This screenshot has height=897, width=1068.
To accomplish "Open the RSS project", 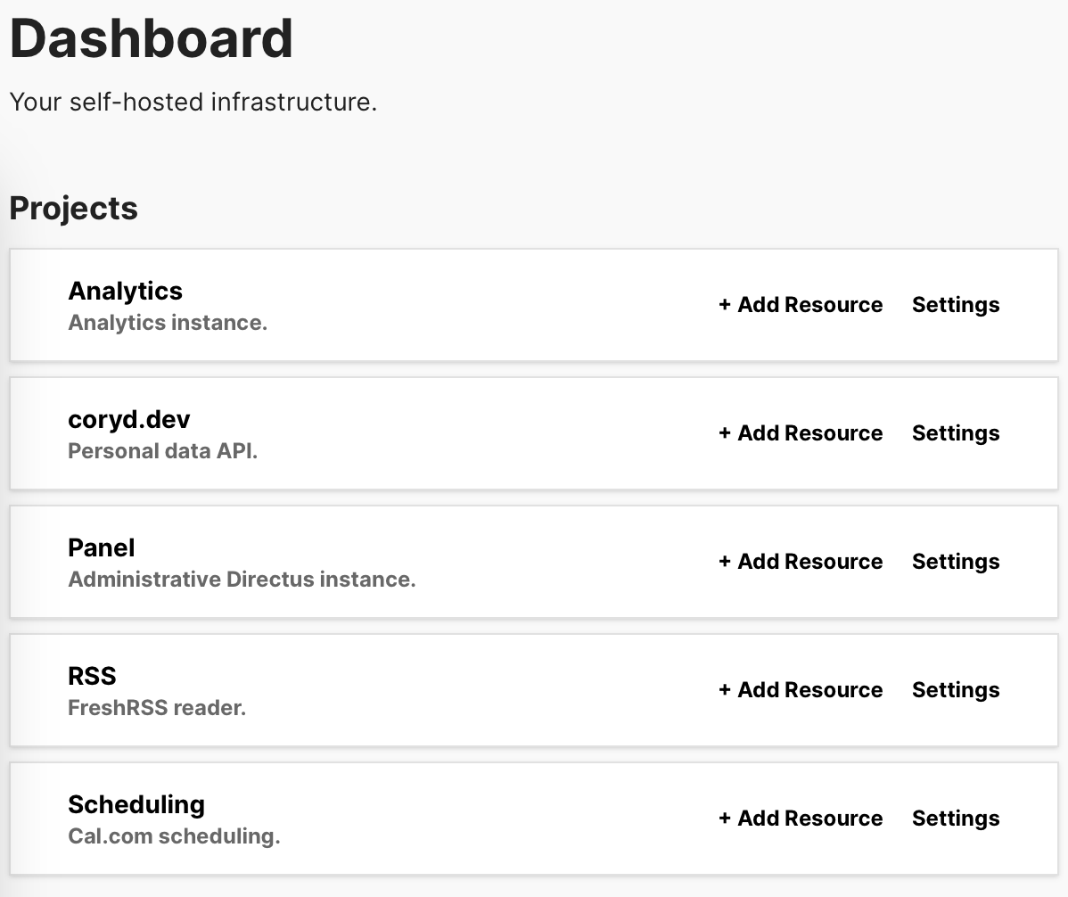I will coord(93,677).
